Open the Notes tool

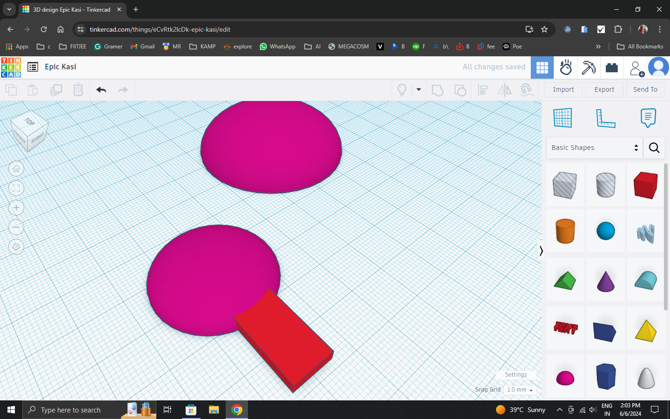pos(648,118)
